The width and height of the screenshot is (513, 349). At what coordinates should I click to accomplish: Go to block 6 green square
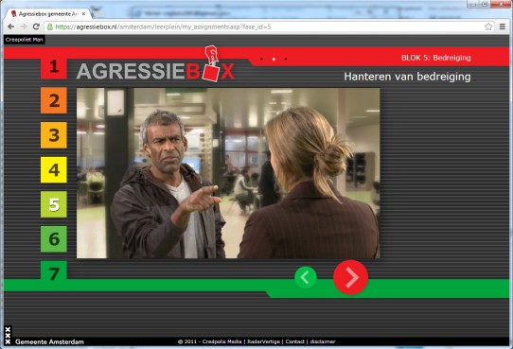tap(54, 239)
